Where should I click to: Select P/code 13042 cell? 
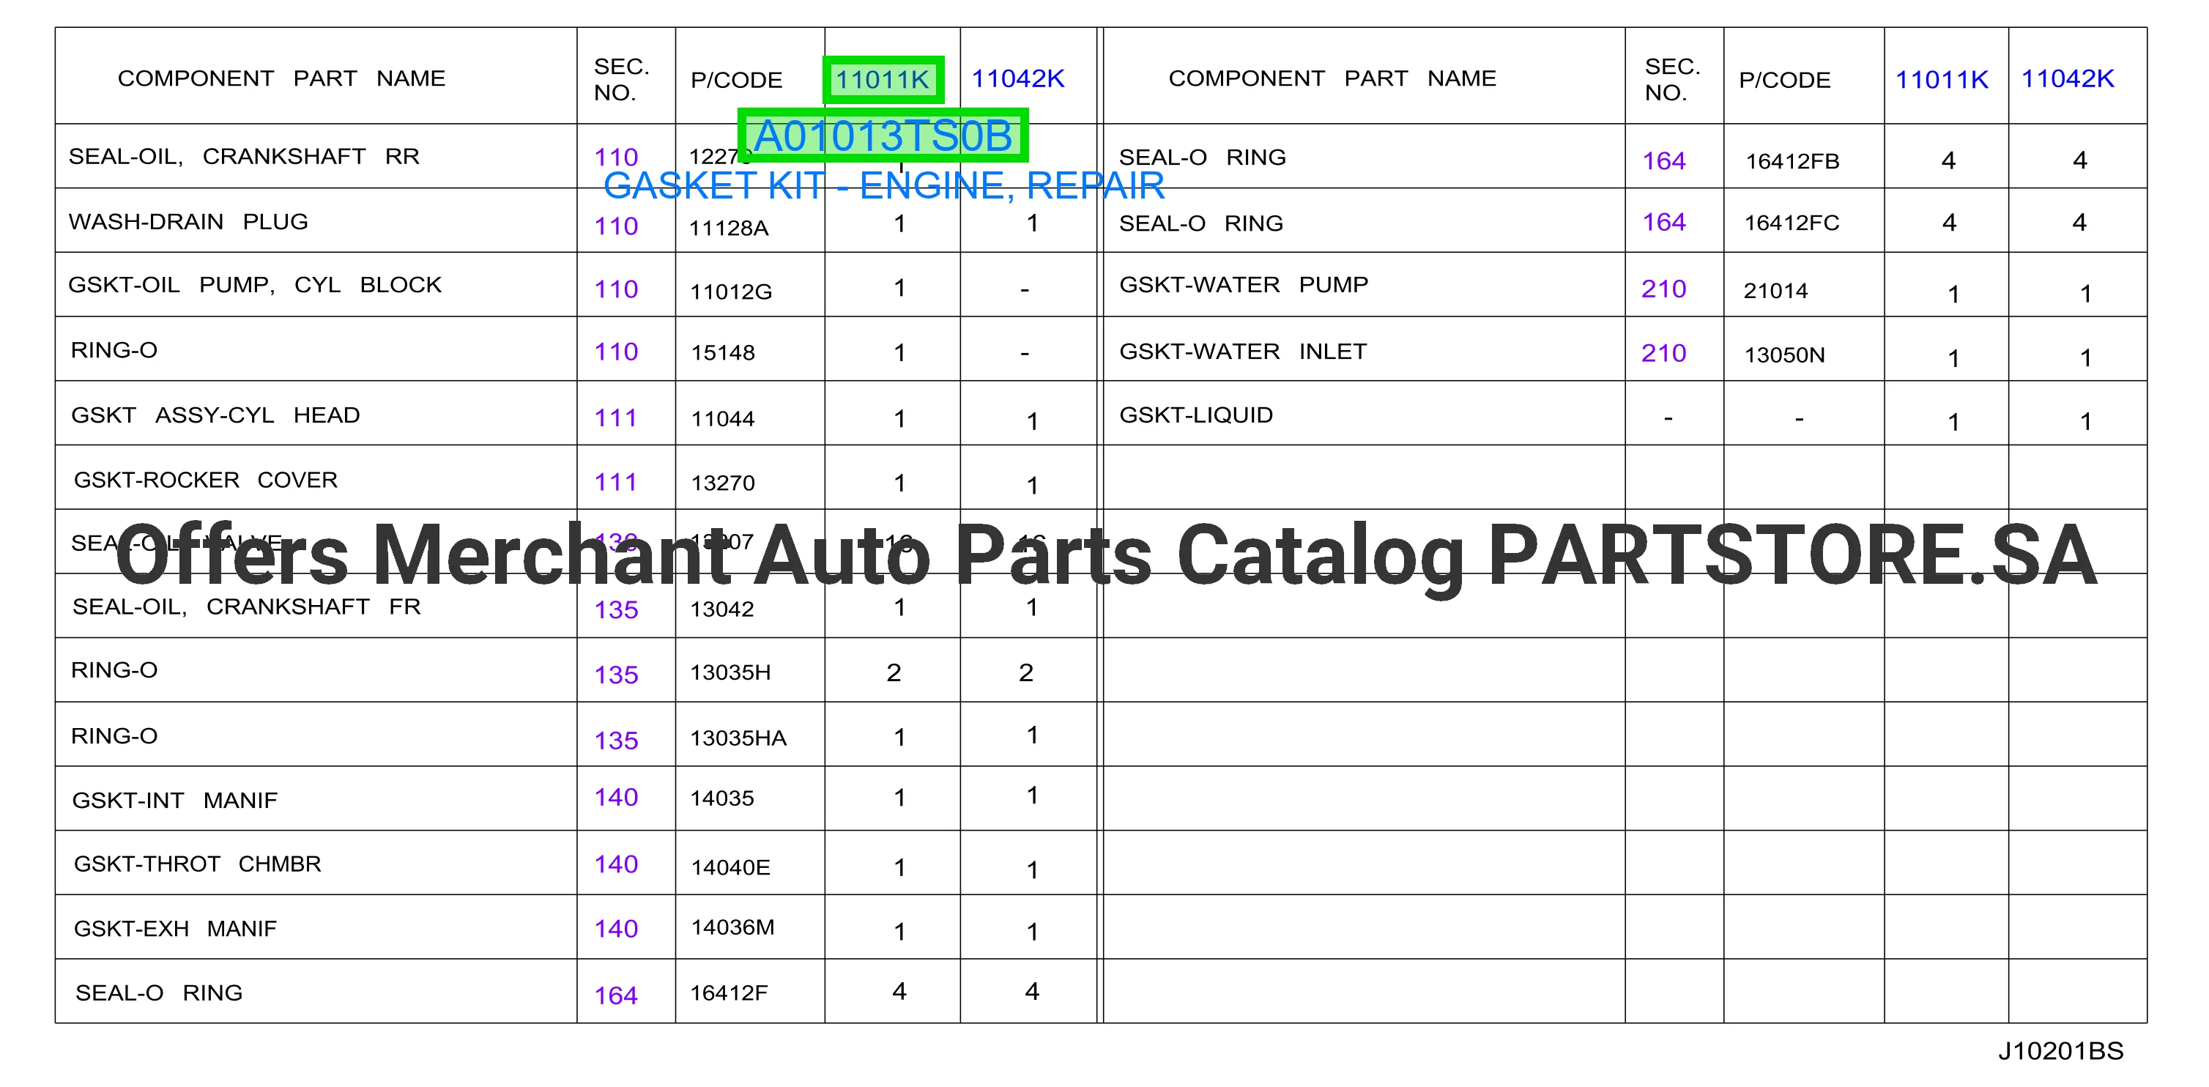722,609
